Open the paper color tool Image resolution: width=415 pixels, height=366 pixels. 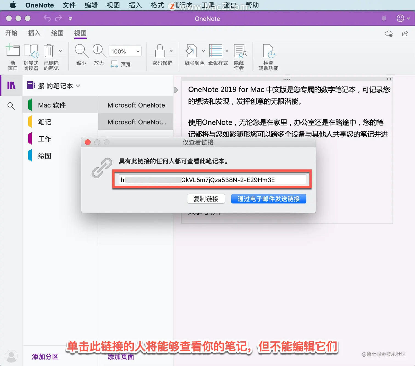point(192,51)
